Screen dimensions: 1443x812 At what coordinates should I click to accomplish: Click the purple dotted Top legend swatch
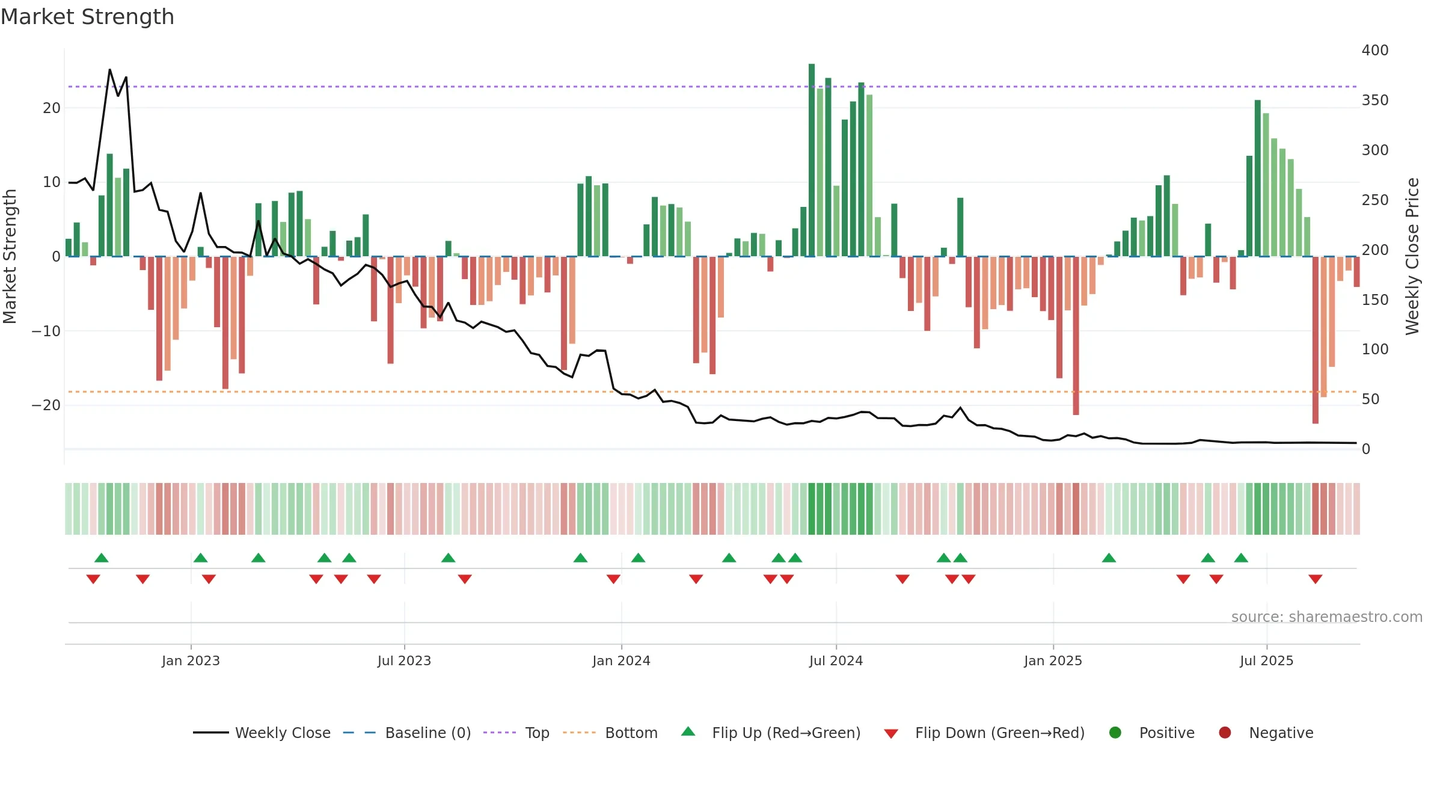(500, 733)
